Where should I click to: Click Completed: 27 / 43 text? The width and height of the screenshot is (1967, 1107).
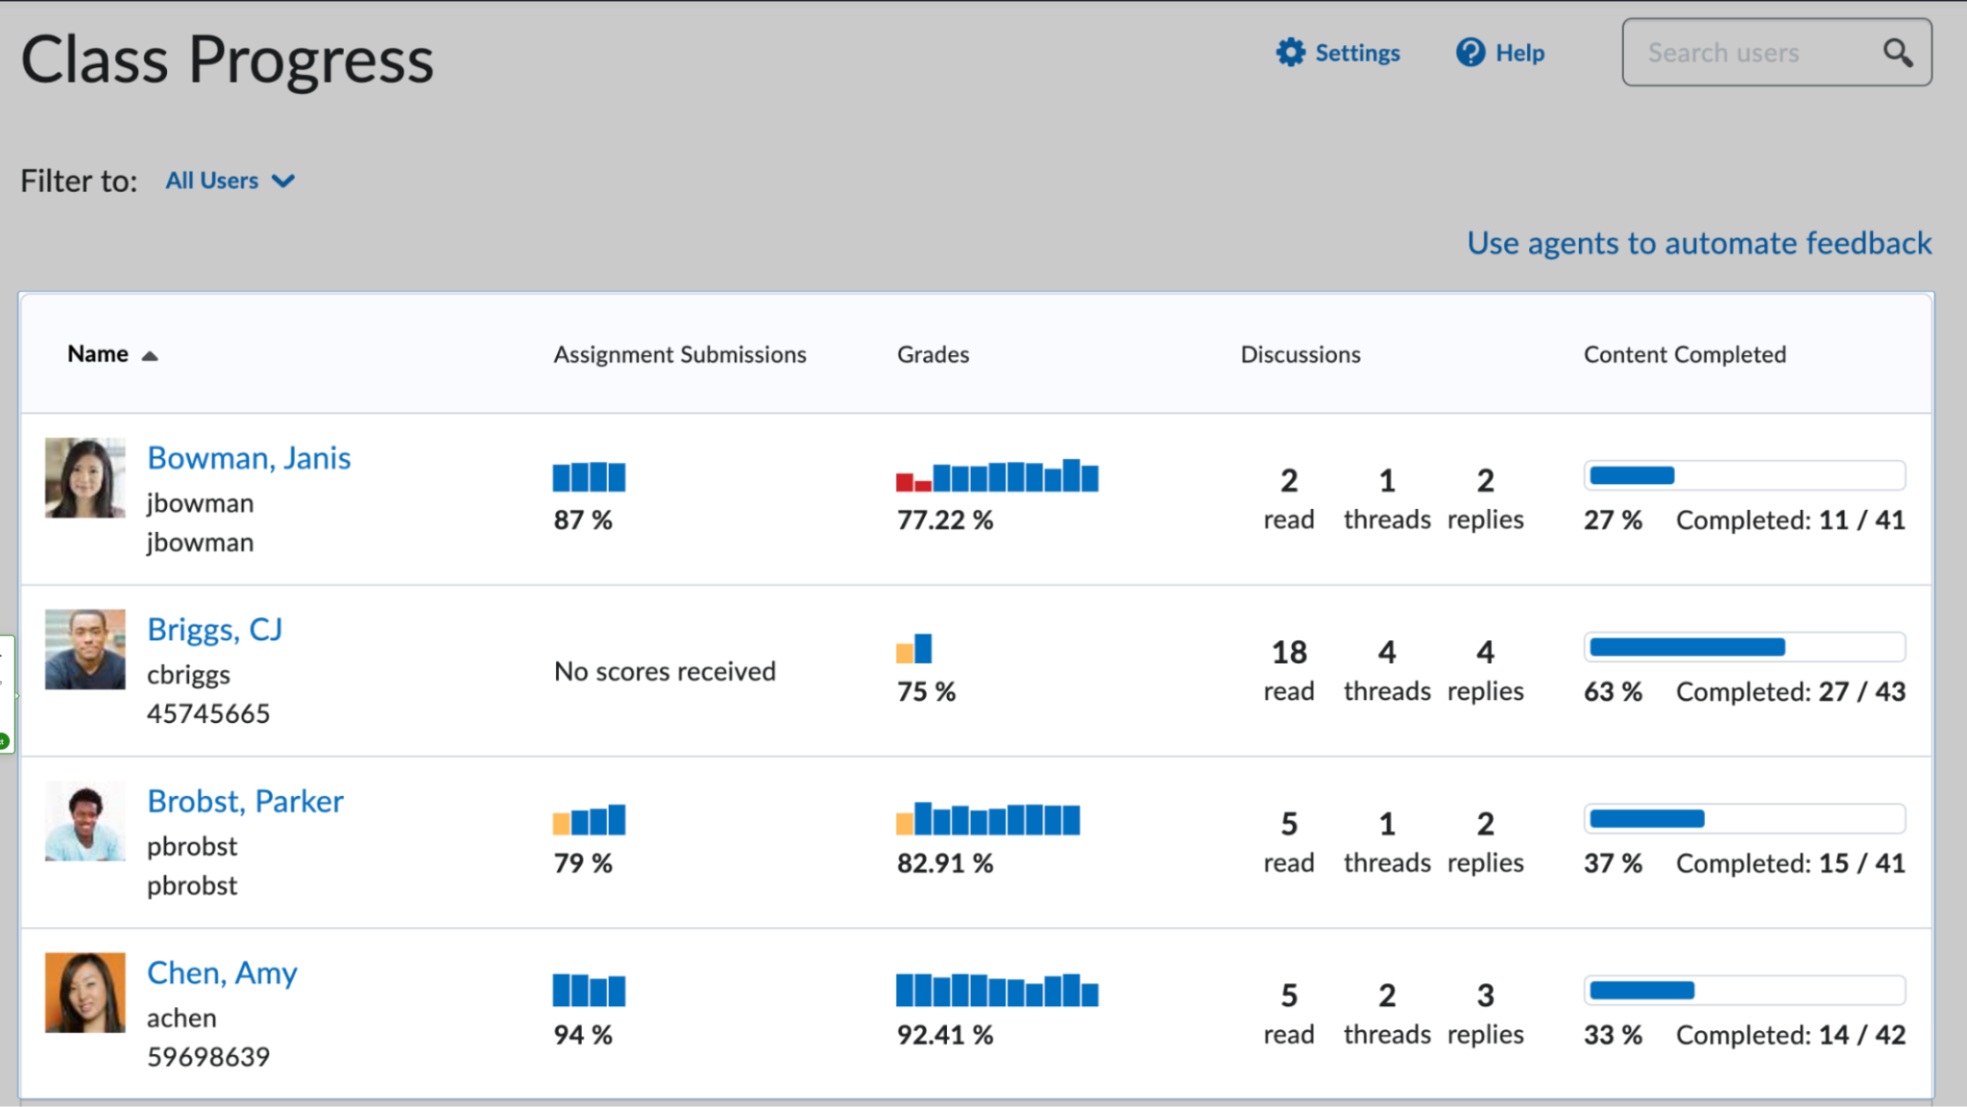coord(1790,691)
